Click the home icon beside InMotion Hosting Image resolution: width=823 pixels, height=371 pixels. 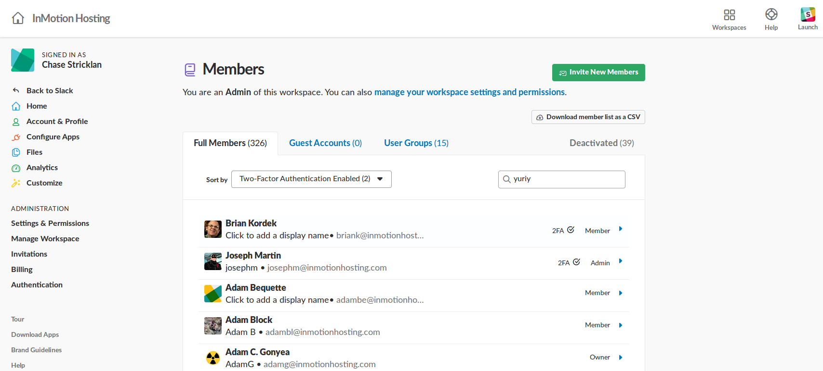pos(18,18)
